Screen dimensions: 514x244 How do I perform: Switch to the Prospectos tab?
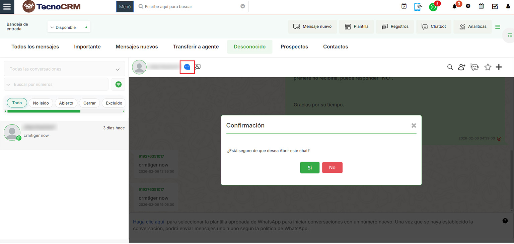coord(294,47)
